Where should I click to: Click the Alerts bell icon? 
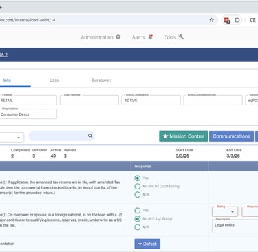coord(151,36)
